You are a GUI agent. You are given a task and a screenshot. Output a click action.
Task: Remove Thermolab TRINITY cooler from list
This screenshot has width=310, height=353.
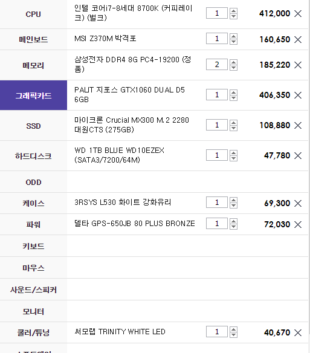click(298, 332)
